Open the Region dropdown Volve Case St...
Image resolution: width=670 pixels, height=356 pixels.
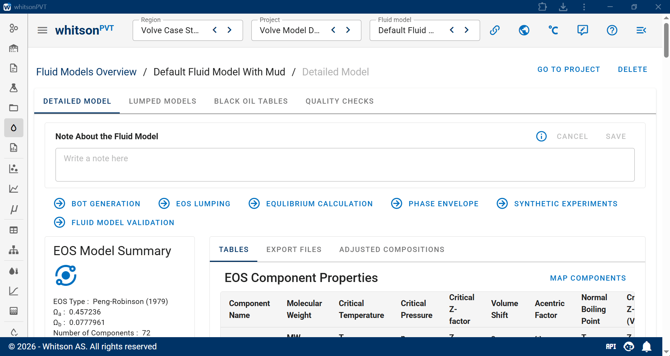coord(170,30)
